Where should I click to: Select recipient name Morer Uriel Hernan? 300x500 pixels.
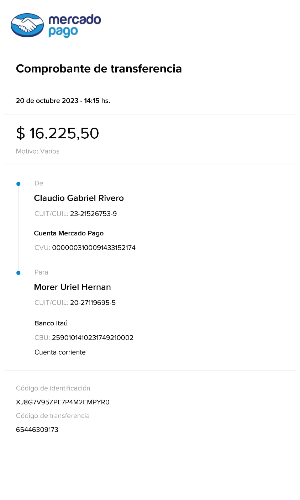coord(72,287)
